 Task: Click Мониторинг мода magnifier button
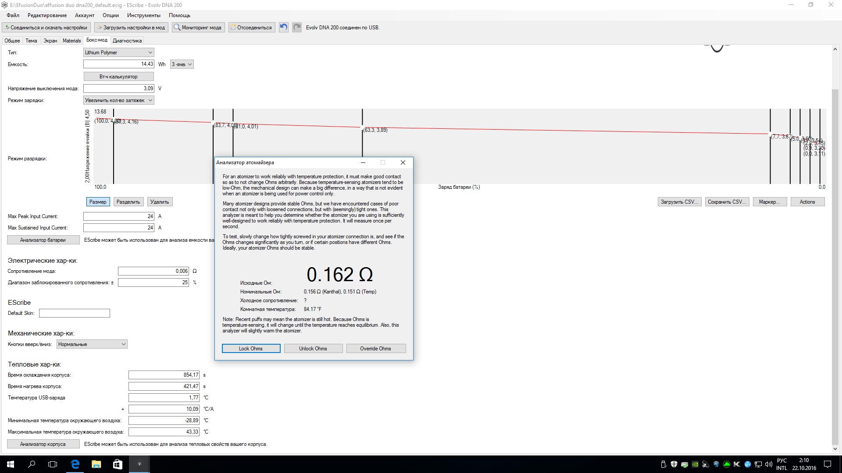pos(198,28)
